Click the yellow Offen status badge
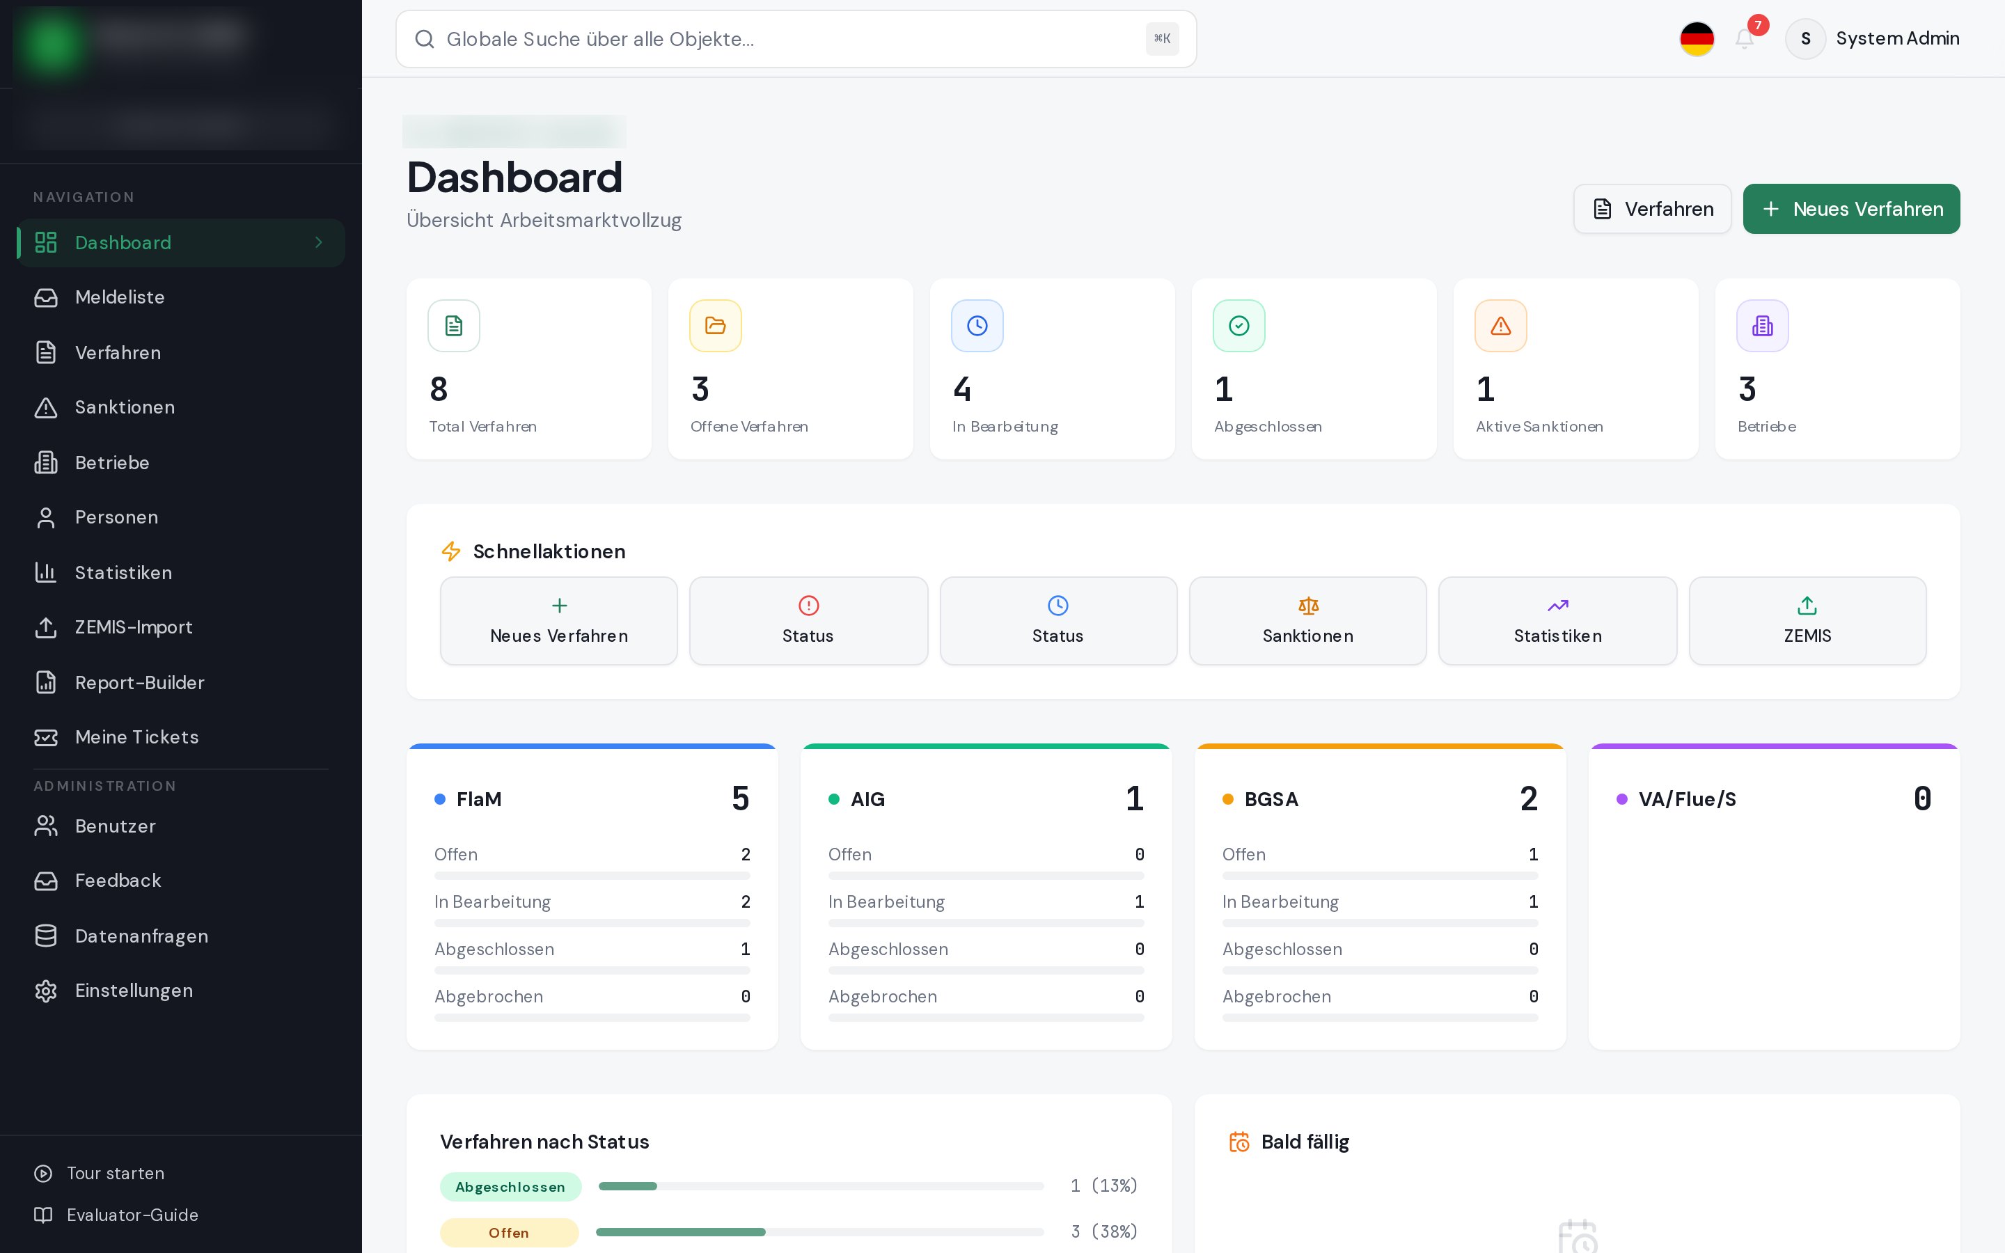The width and height of the screenshot is (2005, 1253). [509, 1232]
